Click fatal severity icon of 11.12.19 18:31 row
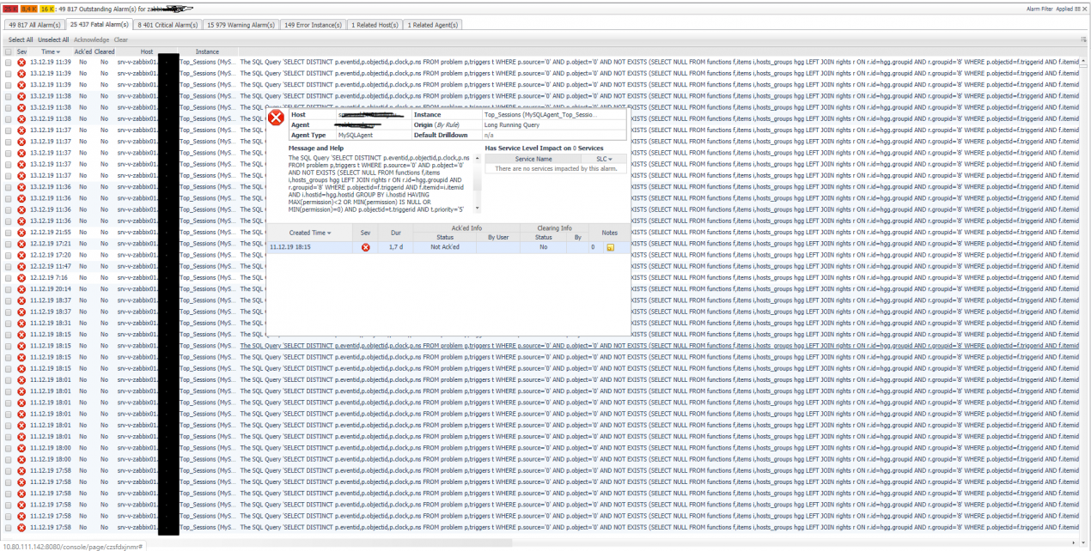 point(21,323)
